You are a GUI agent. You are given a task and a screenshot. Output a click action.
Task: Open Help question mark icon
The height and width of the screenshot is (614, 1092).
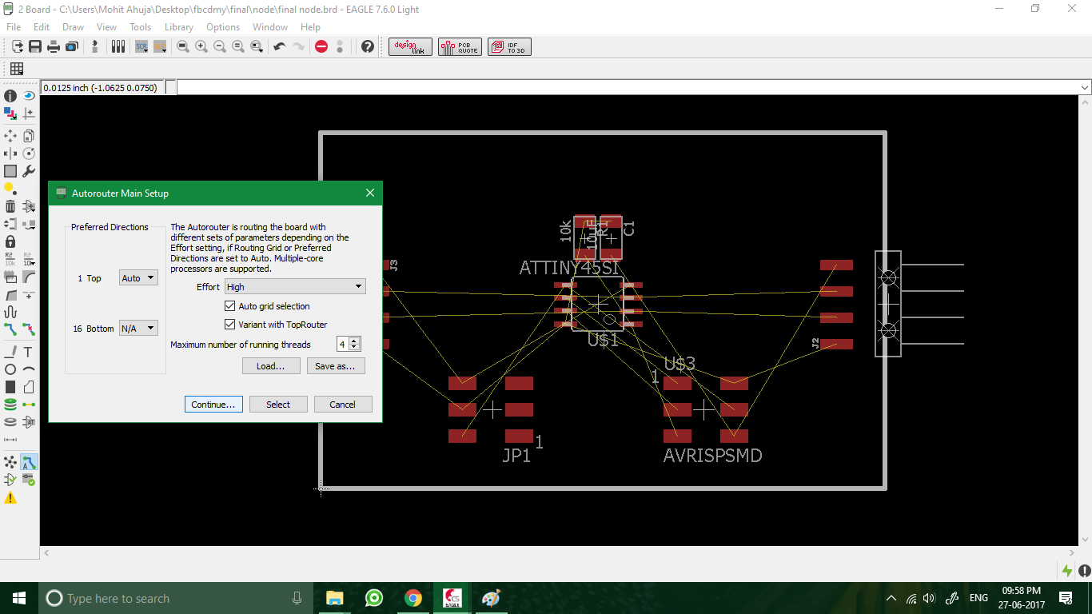(368, 47)
